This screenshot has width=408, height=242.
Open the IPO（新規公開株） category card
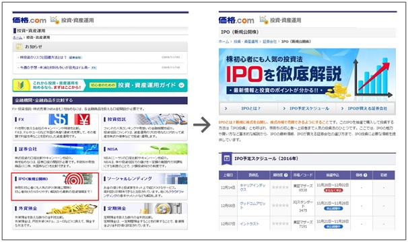coord(55,186)
